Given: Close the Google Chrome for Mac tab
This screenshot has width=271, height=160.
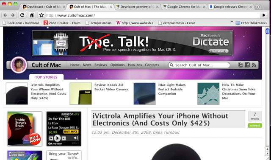Looking at the screenshot, I should 204,7.
